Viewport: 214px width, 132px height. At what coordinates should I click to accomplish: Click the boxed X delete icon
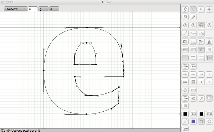pyautogui.click(x=209, y=50)
